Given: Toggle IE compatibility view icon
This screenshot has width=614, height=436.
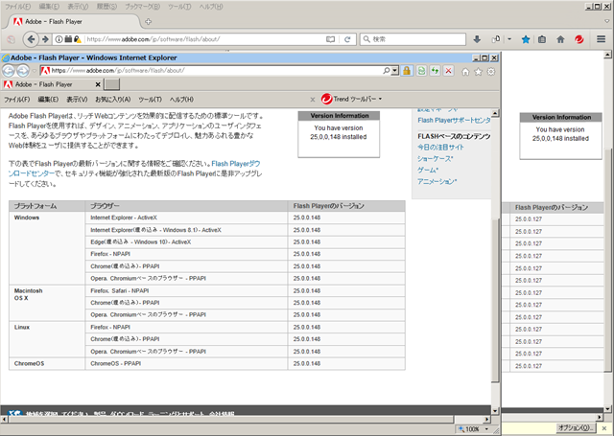Looking at the screenshot, I should [421, 71].
